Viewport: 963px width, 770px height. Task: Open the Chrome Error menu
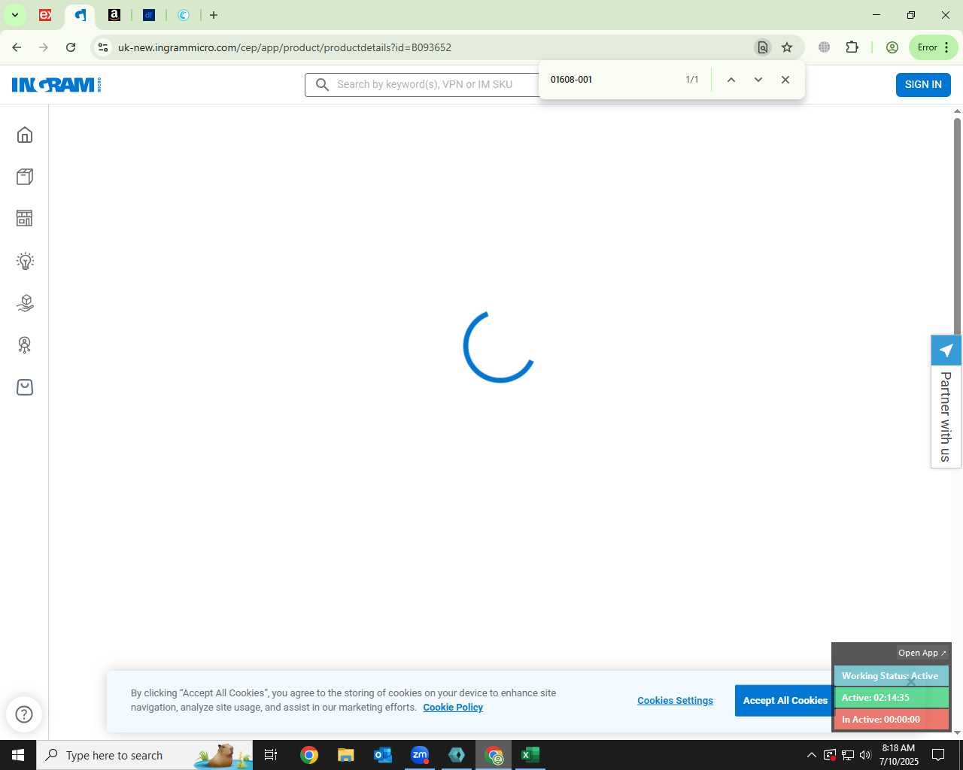pos(934,47)
